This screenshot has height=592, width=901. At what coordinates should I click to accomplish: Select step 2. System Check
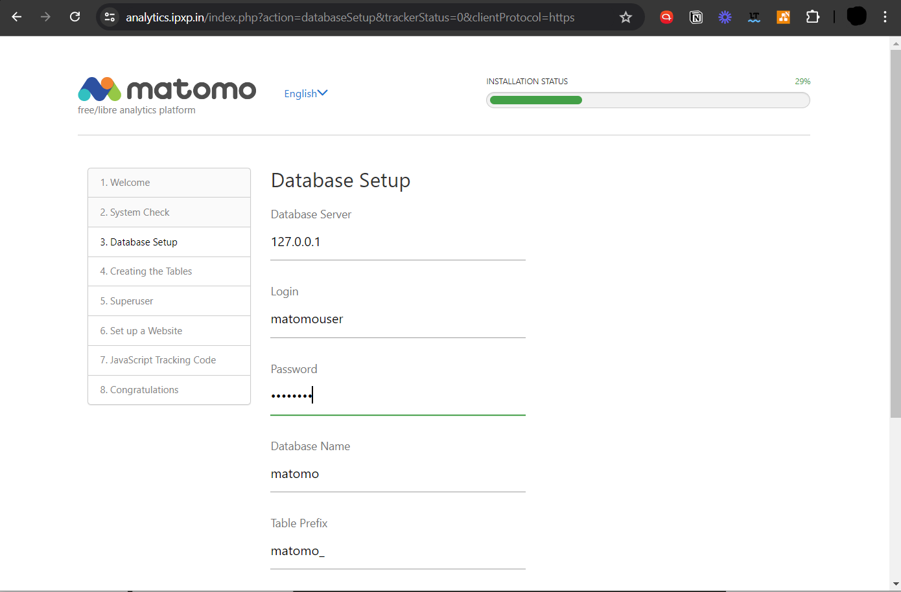tap(169, 212)
